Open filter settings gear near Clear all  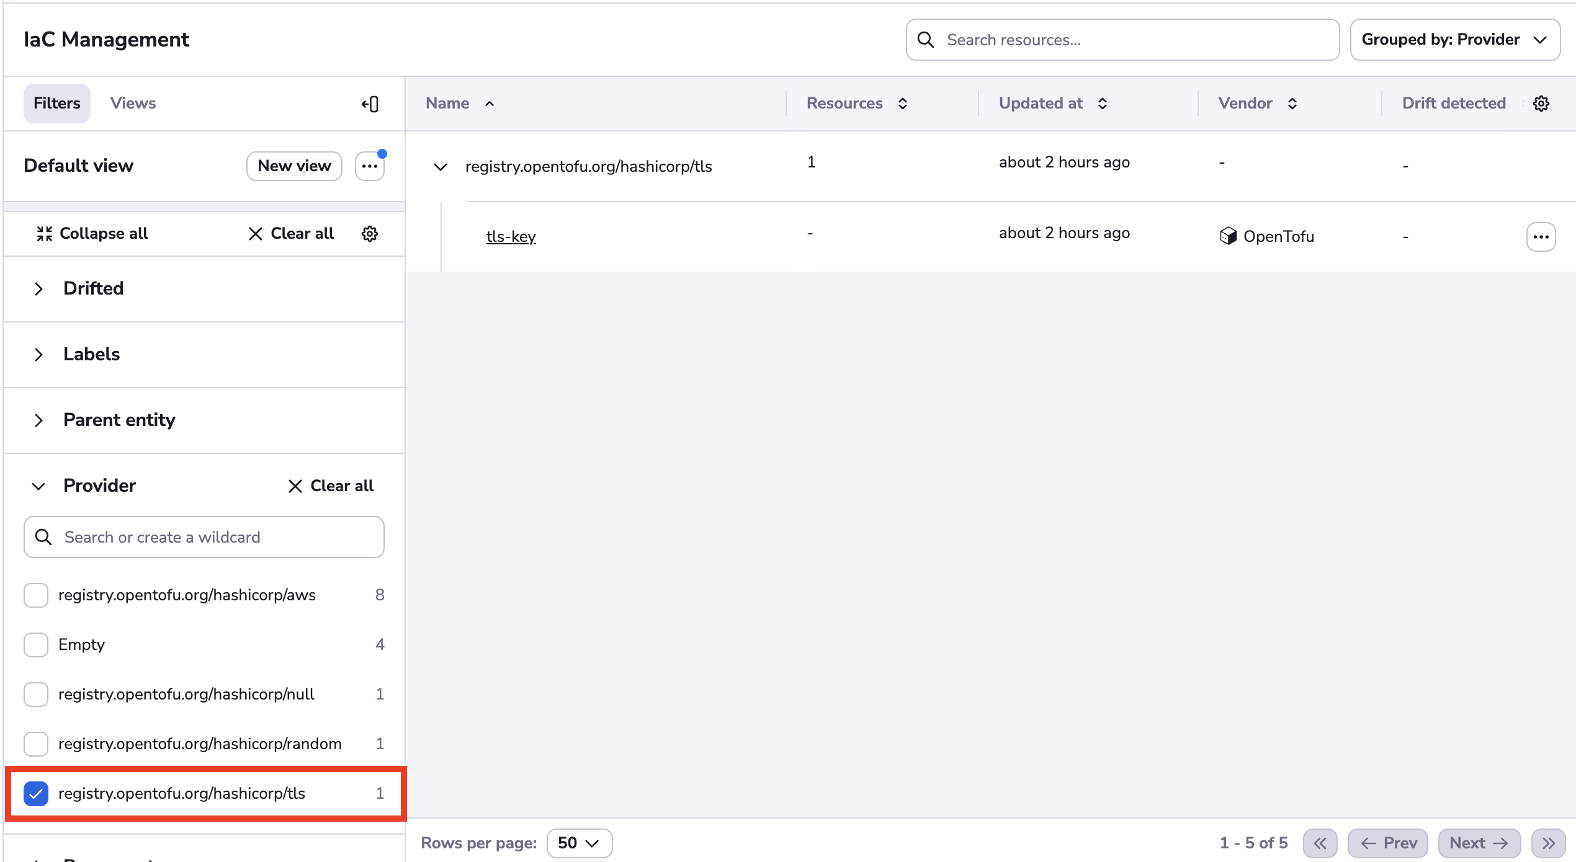click(370, 234)
